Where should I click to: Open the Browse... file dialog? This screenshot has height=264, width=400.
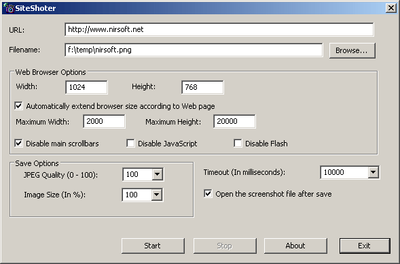pos(352,50)
